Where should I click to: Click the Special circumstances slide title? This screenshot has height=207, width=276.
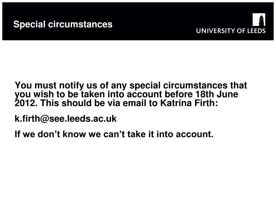[x=63, y=24]
